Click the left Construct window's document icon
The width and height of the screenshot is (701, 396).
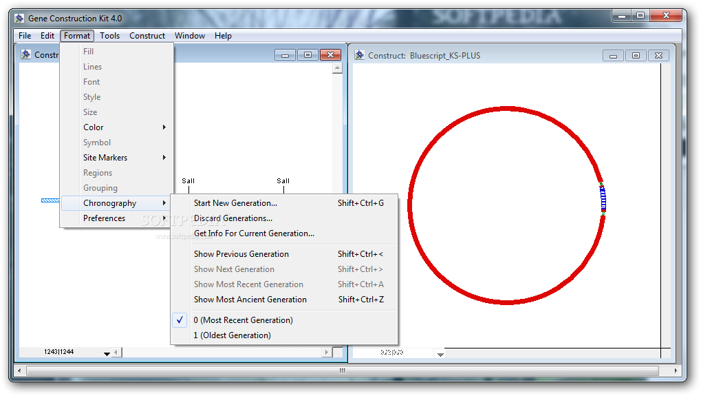[26, 54]
